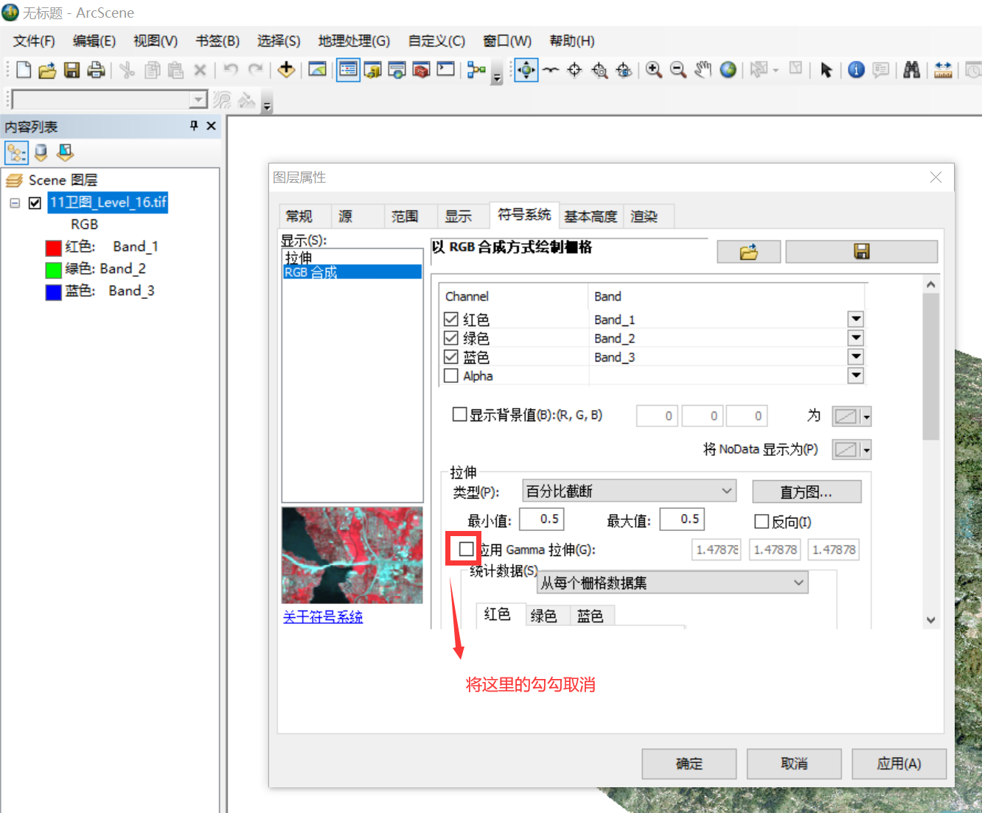Check 显示背景值(B):(R, G, B)
This screenshot has height=813, width=982.
[x=459, y=415]
